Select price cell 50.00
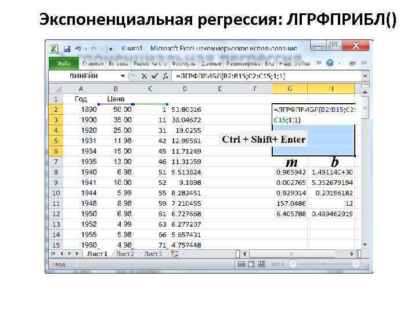Image resolution: width=418 pixels, height=313 pixels. tap(116, 110)
